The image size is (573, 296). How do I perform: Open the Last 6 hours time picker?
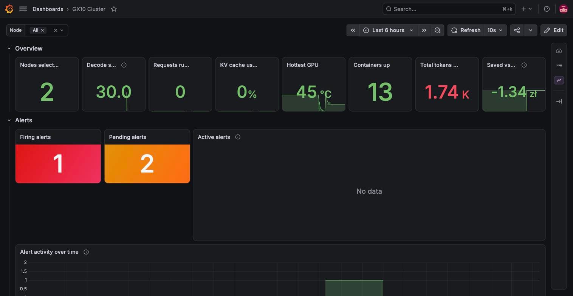pyautogui.click(x=388, y=30)
